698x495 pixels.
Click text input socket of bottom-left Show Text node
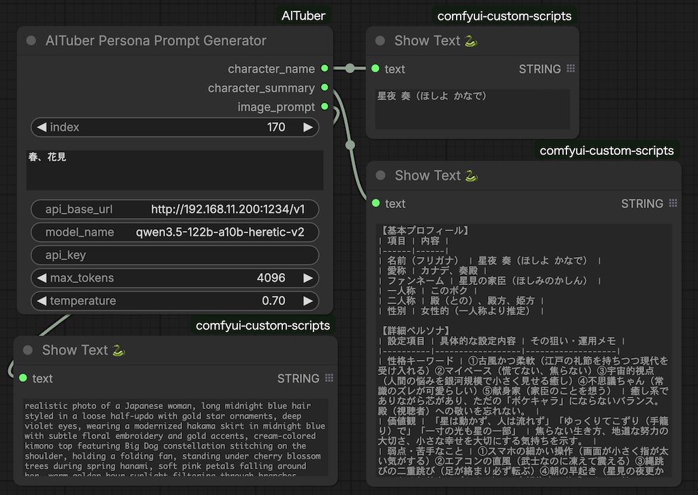[23, 378]
